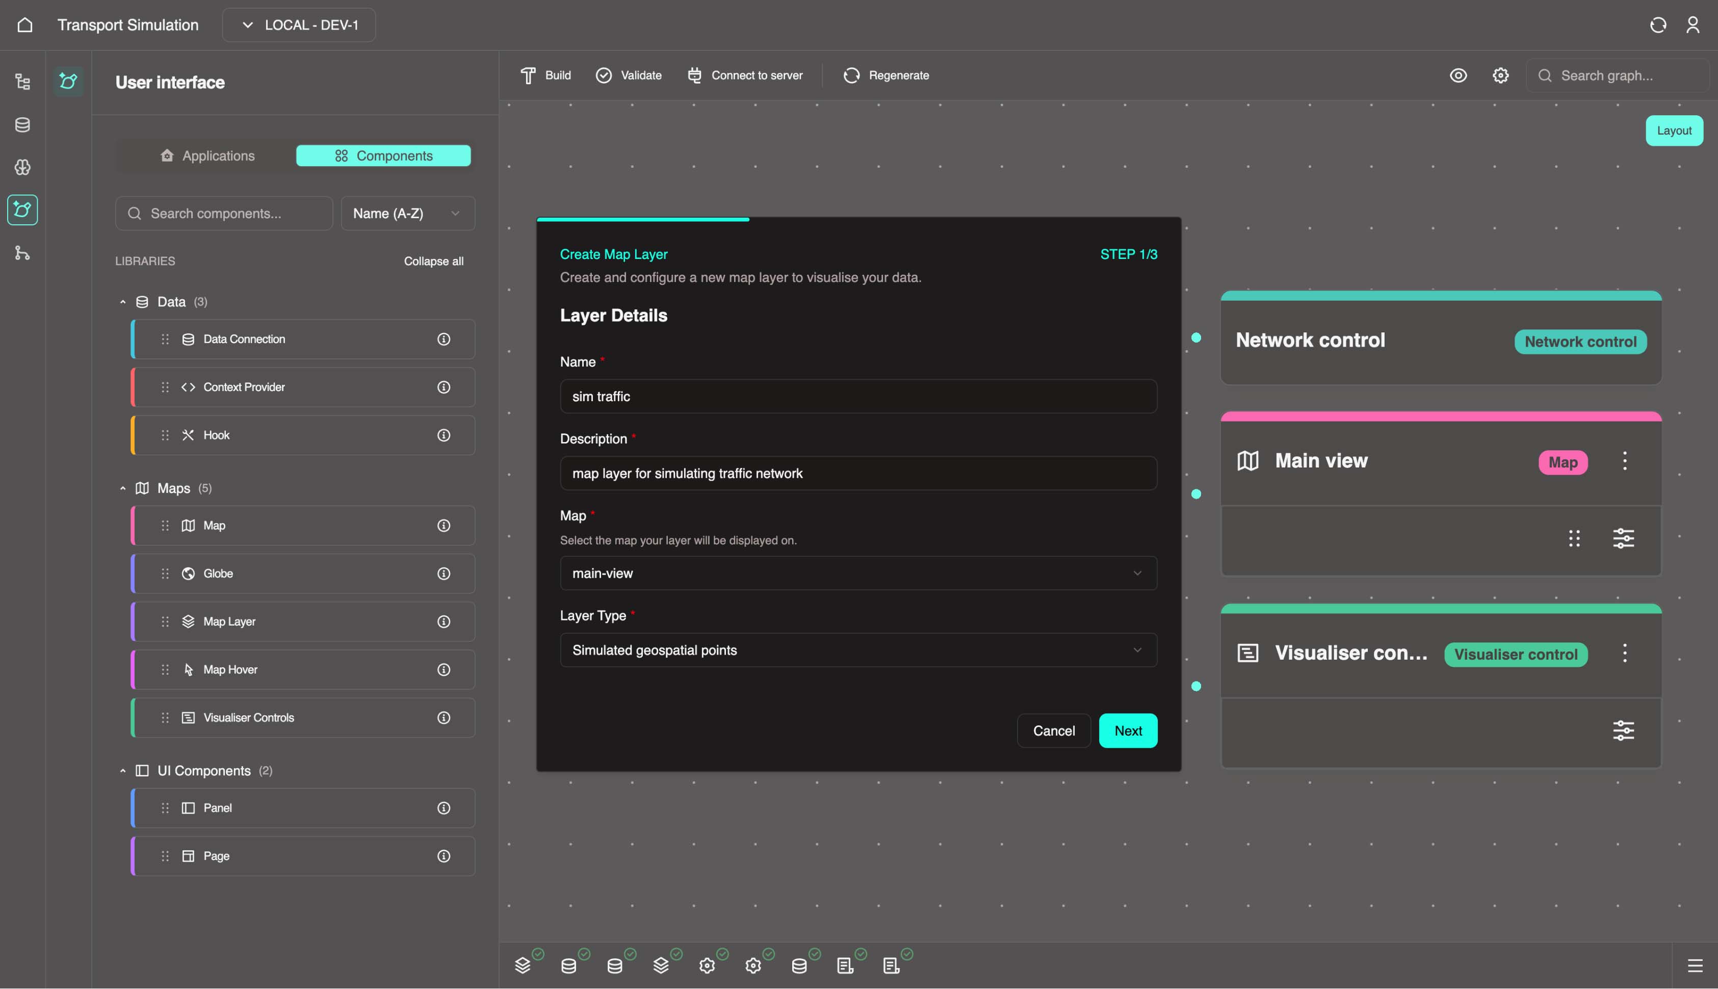Open the database sidebar icon

22,125
